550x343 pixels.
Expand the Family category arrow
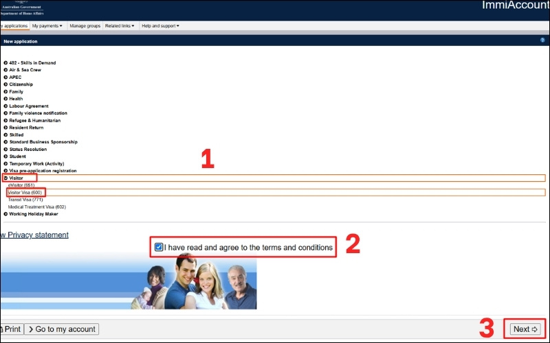(5, 92)
